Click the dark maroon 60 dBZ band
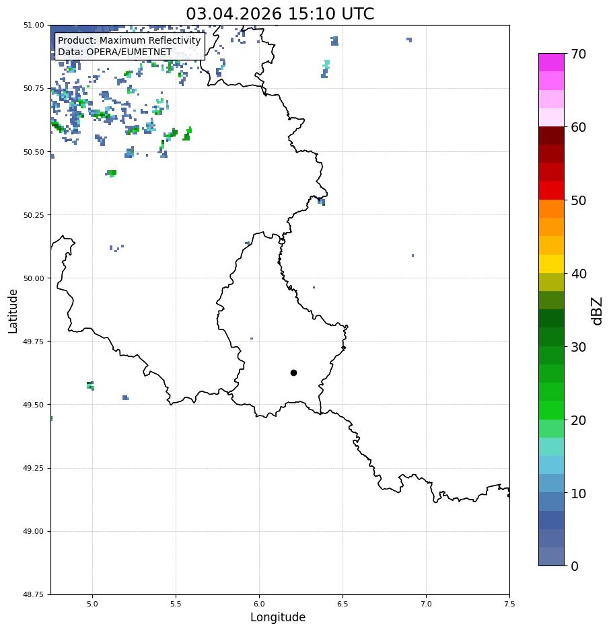 pyautogui.click(x=551, y=136)
